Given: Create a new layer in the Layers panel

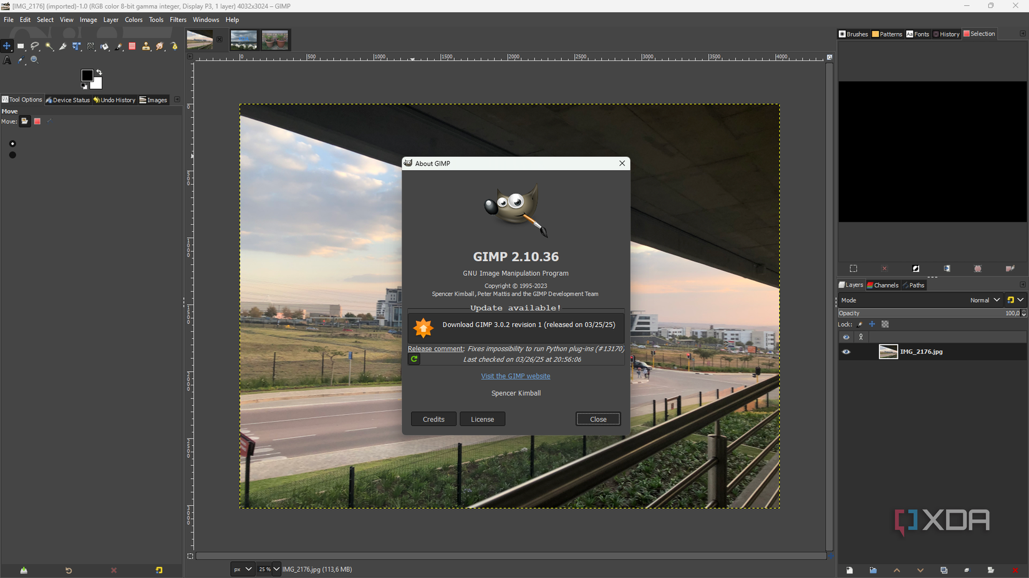Looking at the screenshot, I should click(849, 570).
